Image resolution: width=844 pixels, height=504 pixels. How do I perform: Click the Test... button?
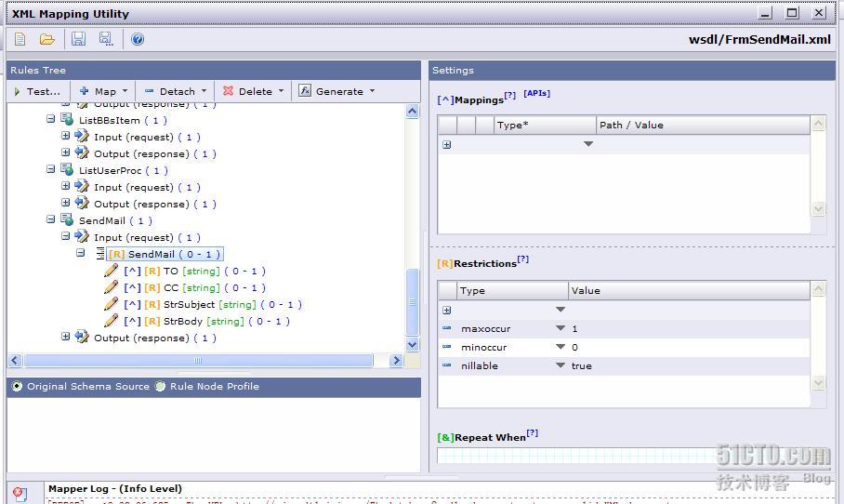pyautogui.click(x=37, y=91)
